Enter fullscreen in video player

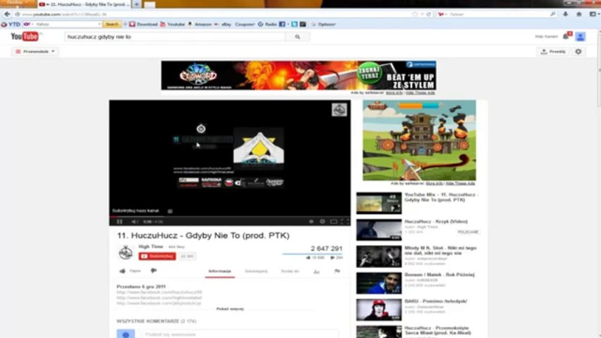pos(345,222)
